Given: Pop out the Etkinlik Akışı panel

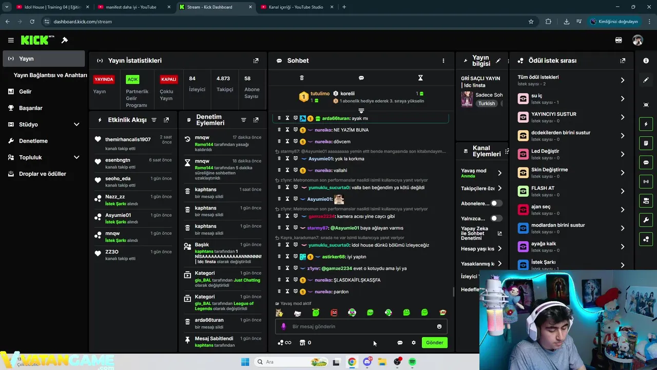Looking at the screenshot, I should (166, 120).
